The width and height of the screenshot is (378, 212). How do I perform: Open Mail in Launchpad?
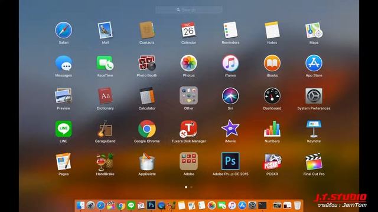tap(105, 30)
